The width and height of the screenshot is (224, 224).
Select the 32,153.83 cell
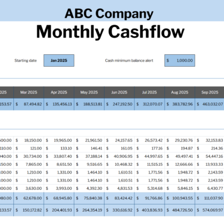pyautogui.click(x=209, y=141)
